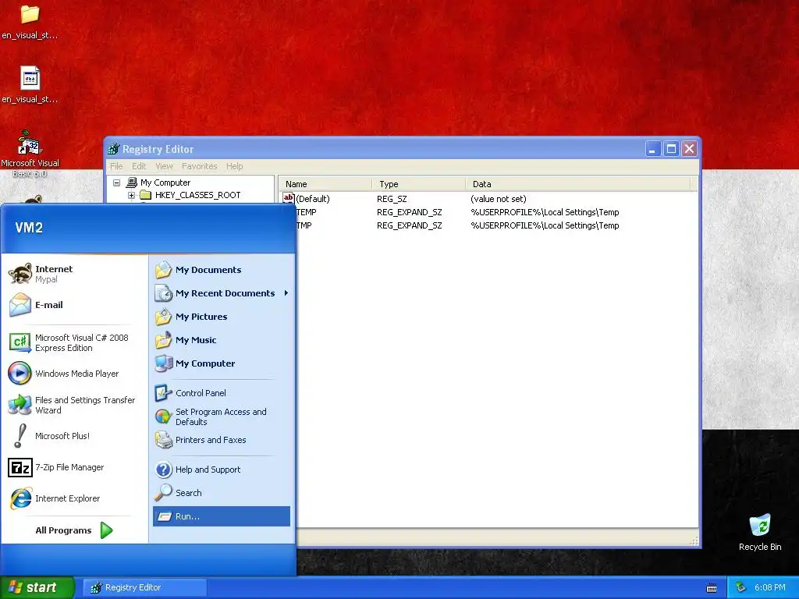Screen dimensions: 799x599
Task: Open the Help and Support icon
Action: click(164, 470)
